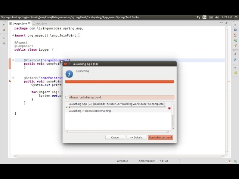The image size is (239, 179).
Task: Stop the launch job with red square
Action: pyautogui.click(x=169, y=108)
